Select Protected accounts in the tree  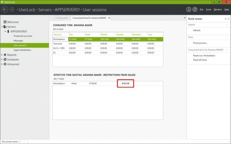click(22, 36)
